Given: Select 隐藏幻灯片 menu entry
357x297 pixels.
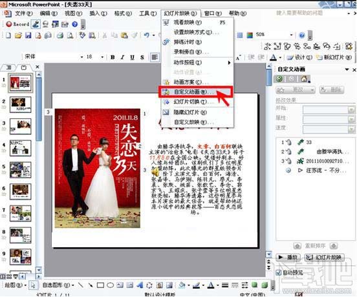Looking at the screenshot, I should (x=197, y=112).
